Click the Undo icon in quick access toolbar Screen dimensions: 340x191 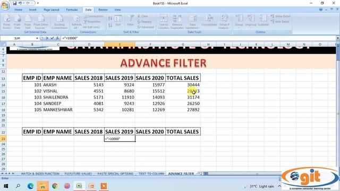pos(20,3)
